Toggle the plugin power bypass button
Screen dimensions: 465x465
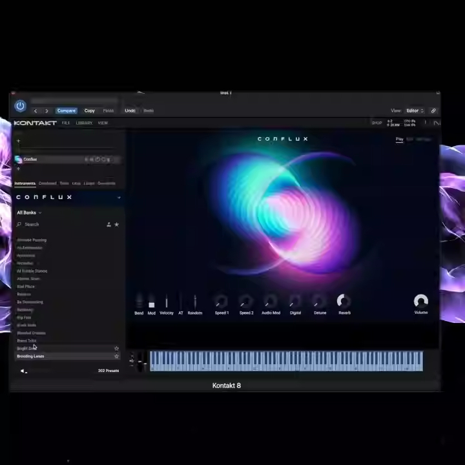click(x=20, y=106)
